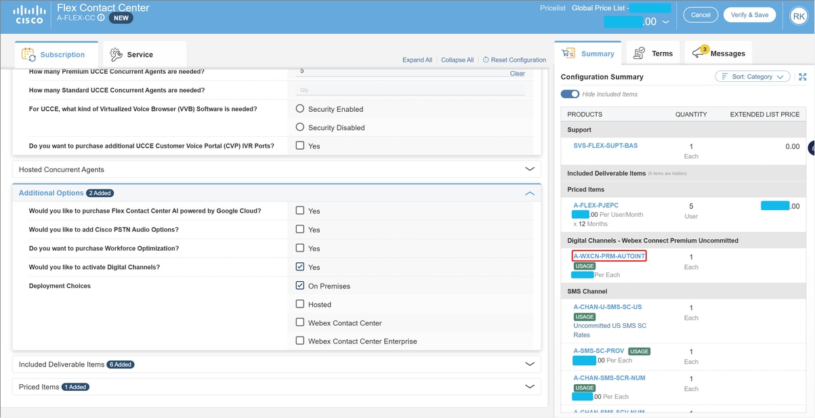The width and height of the screenshot is (815, 418).
Task: Click Reset Configuration
Action: click(514, 60)
